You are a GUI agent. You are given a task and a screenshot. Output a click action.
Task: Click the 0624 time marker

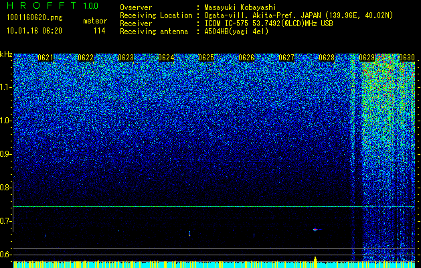click(166, 58)
